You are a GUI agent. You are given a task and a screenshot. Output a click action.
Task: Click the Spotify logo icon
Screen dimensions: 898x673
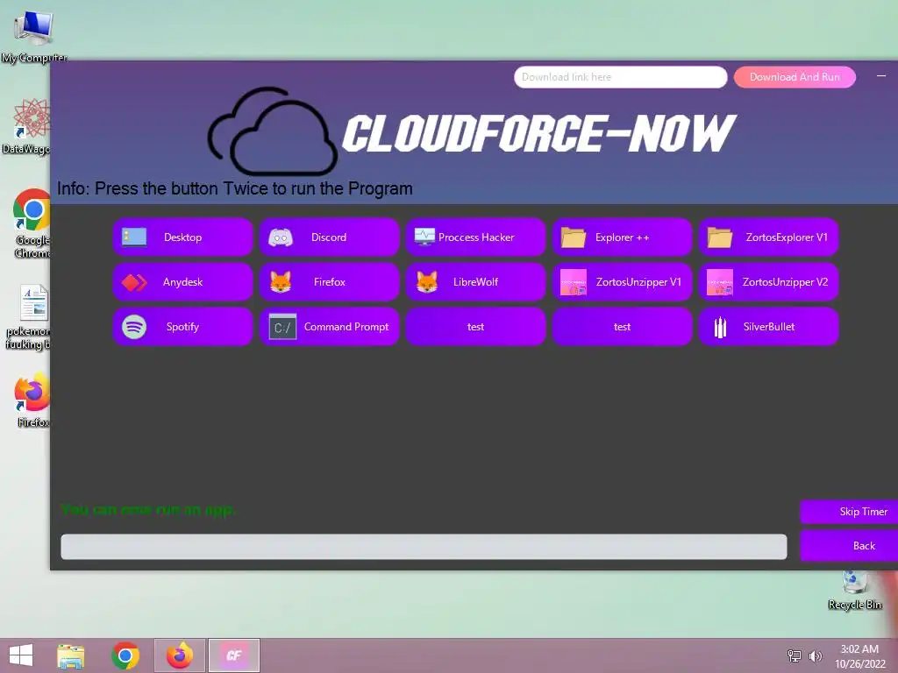tap(134, 327)
